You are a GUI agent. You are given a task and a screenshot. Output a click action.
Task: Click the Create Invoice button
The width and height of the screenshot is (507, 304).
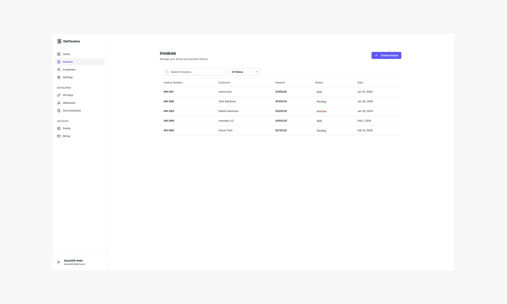(x=386, y=55)
